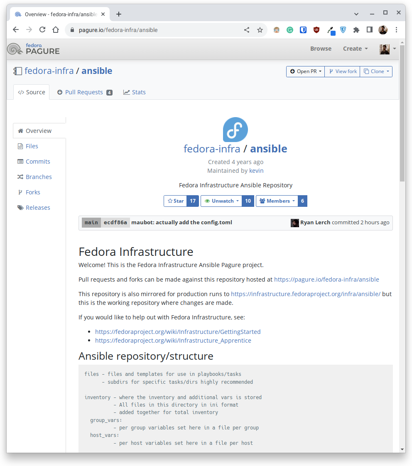Viewport: 412px width, 466px height.
Task: Open Branches in the sidebar
Action: (x=34, y=177)
